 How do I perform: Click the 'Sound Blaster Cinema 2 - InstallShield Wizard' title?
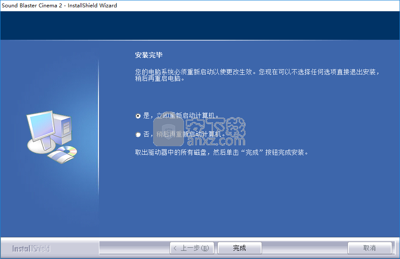click(59, 5)
